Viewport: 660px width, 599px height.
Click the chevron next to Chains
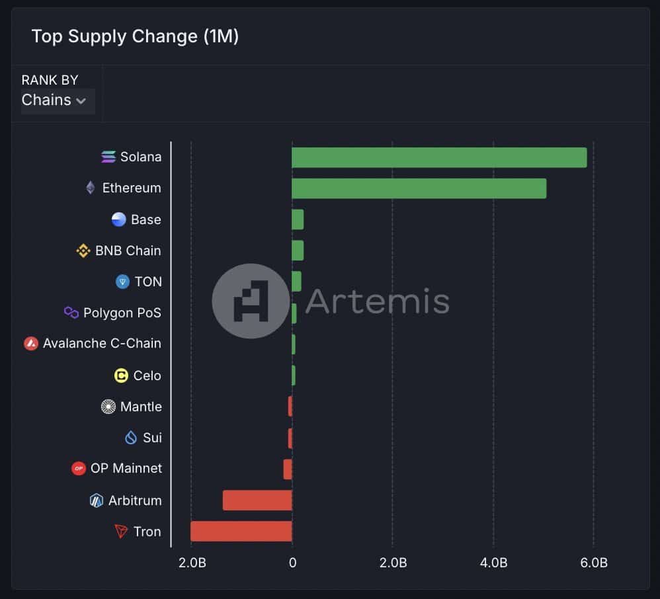(x=81, y=101)
